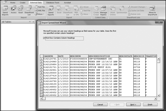This screenshot has height=111, width=166.
Task: Export to Word
Action: [x=84, y=7]
